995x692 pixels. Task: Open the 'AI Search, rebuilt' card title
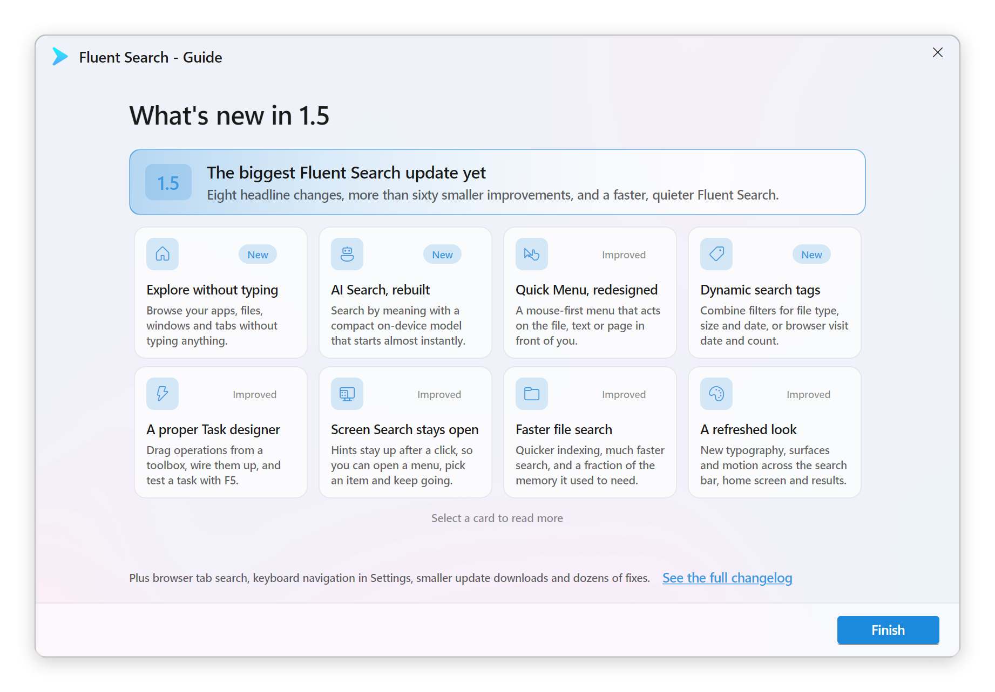coord(380,290)
